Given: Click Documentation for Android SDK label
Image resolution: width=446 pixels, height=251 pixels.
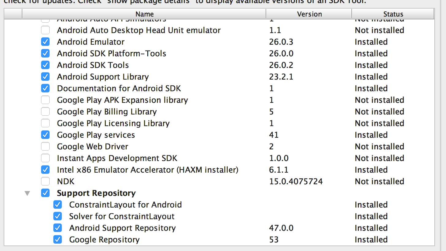Looking at the screenshot, I should (119, 88).
